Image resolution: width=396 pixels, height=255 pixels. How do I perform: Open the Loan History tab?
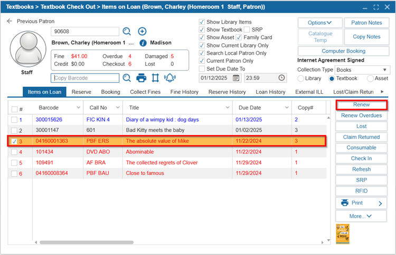[x=270, y=92]
